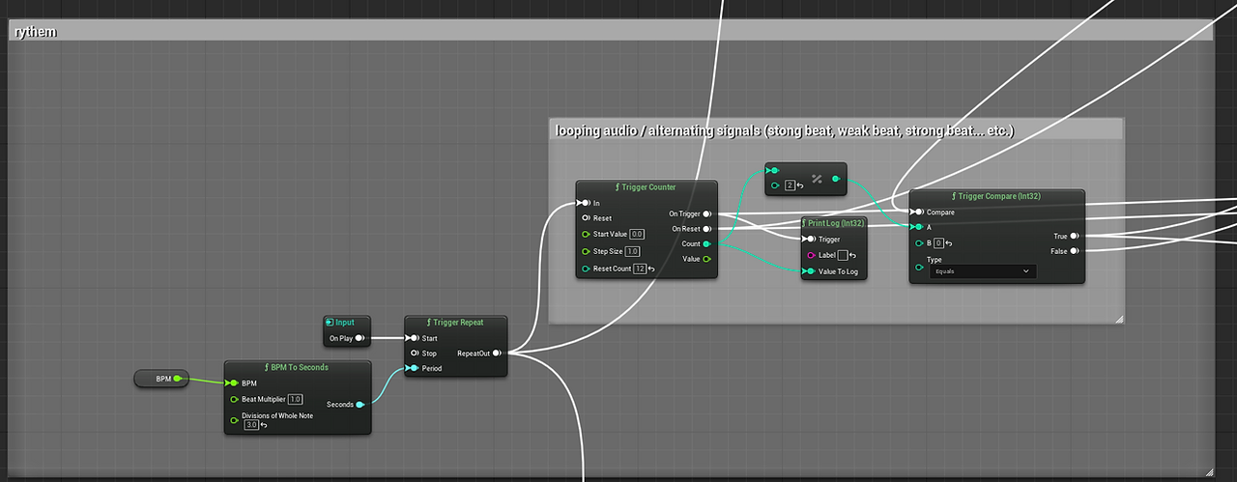The height and width of the screenshot is (482, 1237).
Task: Click the A input pin on Trigger Compare
Action: click(x=918, y=227)
